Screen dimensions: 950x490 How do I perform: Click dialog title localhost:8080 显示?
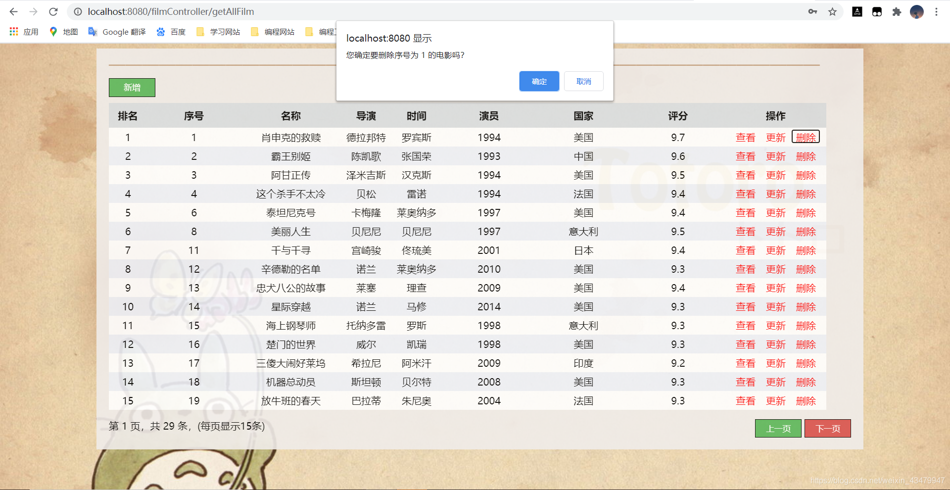tap(389, 38)
